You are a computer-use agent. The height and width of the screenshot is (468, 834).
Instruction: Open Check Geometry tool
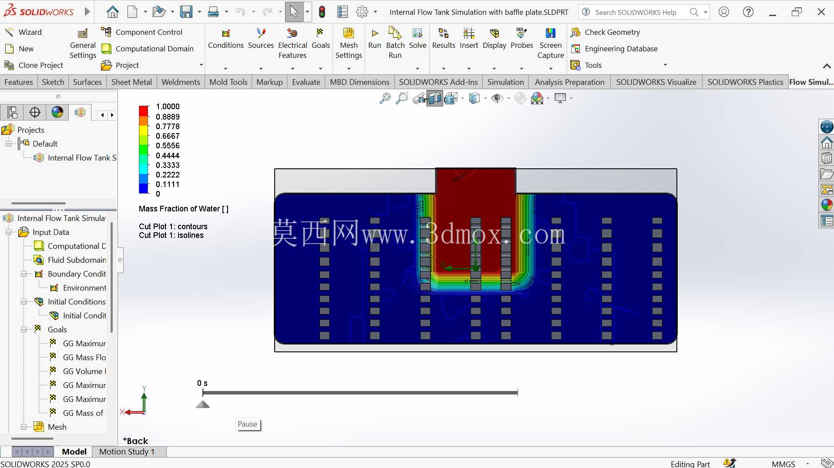coord(605,32)
